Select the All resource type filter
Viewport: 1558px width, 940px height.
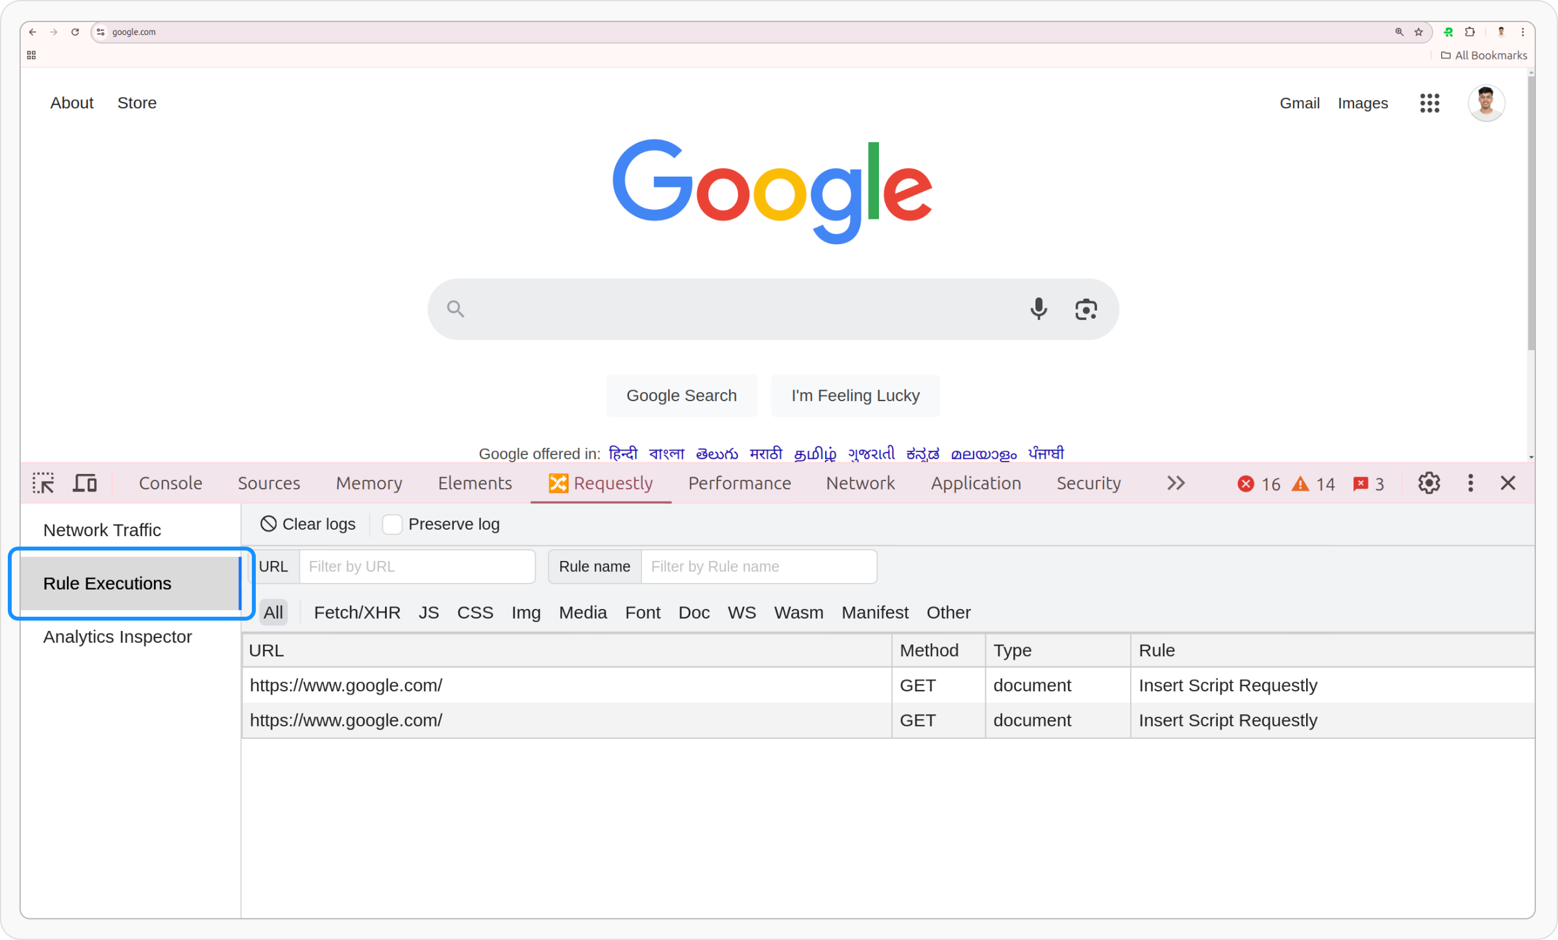pyautogui.click(x=273, y=612)
